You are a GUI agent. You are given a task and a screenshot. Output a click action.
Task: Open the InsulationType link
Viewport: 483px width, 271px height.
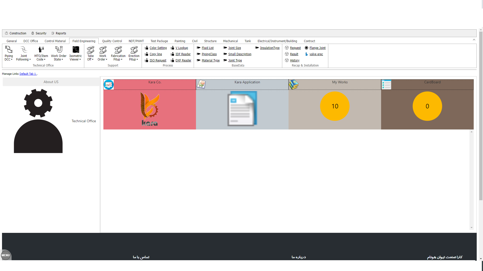point(270,48)
